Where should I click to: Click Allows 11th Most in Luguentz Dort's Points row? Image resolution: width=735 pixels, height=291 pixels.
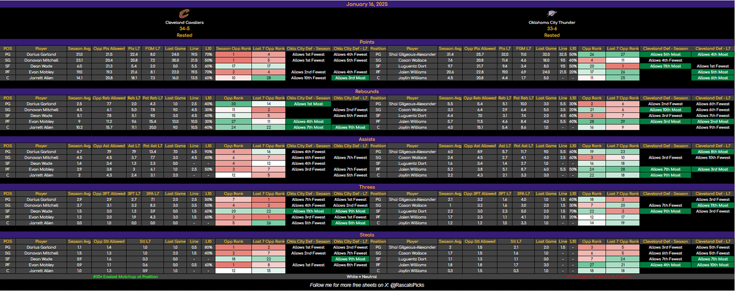coord(665,66)
